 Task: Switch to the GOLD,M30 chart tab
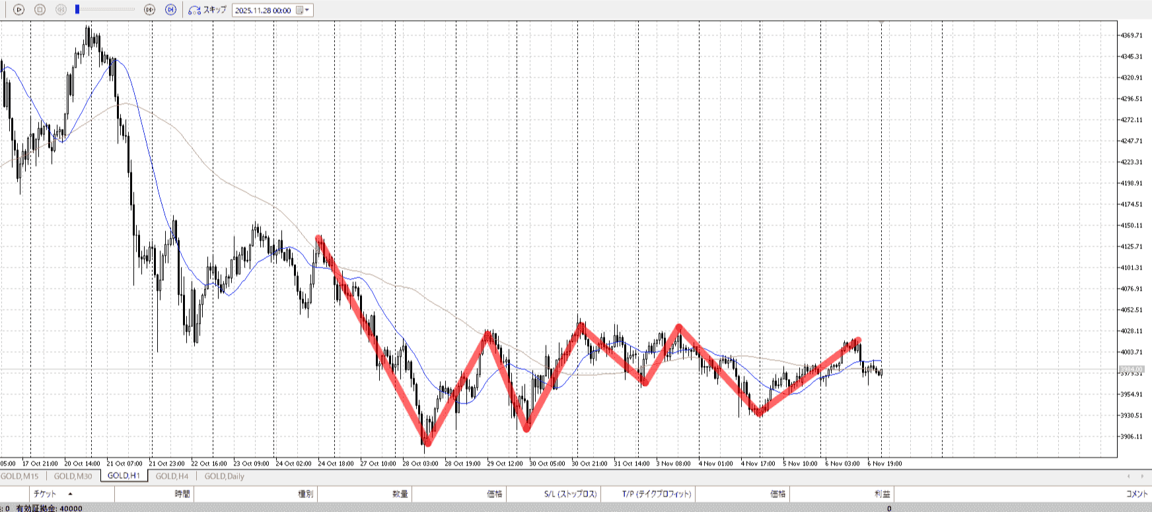point(73,476)
